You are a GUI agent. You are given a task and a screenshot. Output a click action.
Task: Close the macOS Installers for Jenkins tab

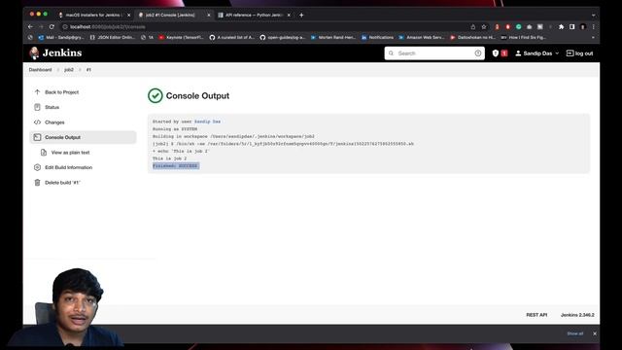coord(128,16)
